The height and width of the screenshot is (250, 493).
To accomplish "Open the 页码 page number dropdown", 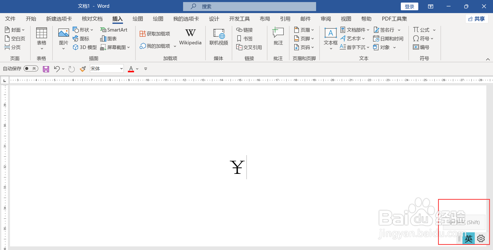I will (304, 47).
